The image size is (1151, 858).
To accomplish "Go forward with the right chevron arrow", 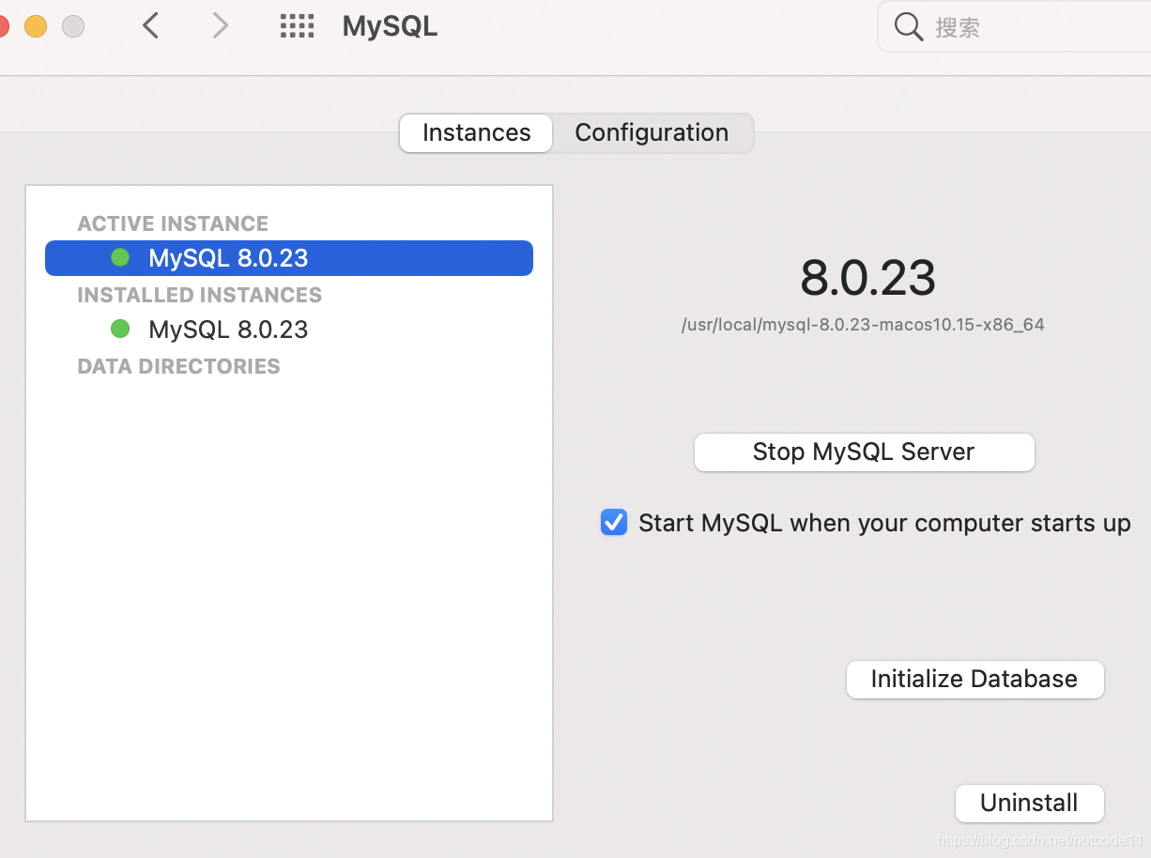I will point(221,25).
